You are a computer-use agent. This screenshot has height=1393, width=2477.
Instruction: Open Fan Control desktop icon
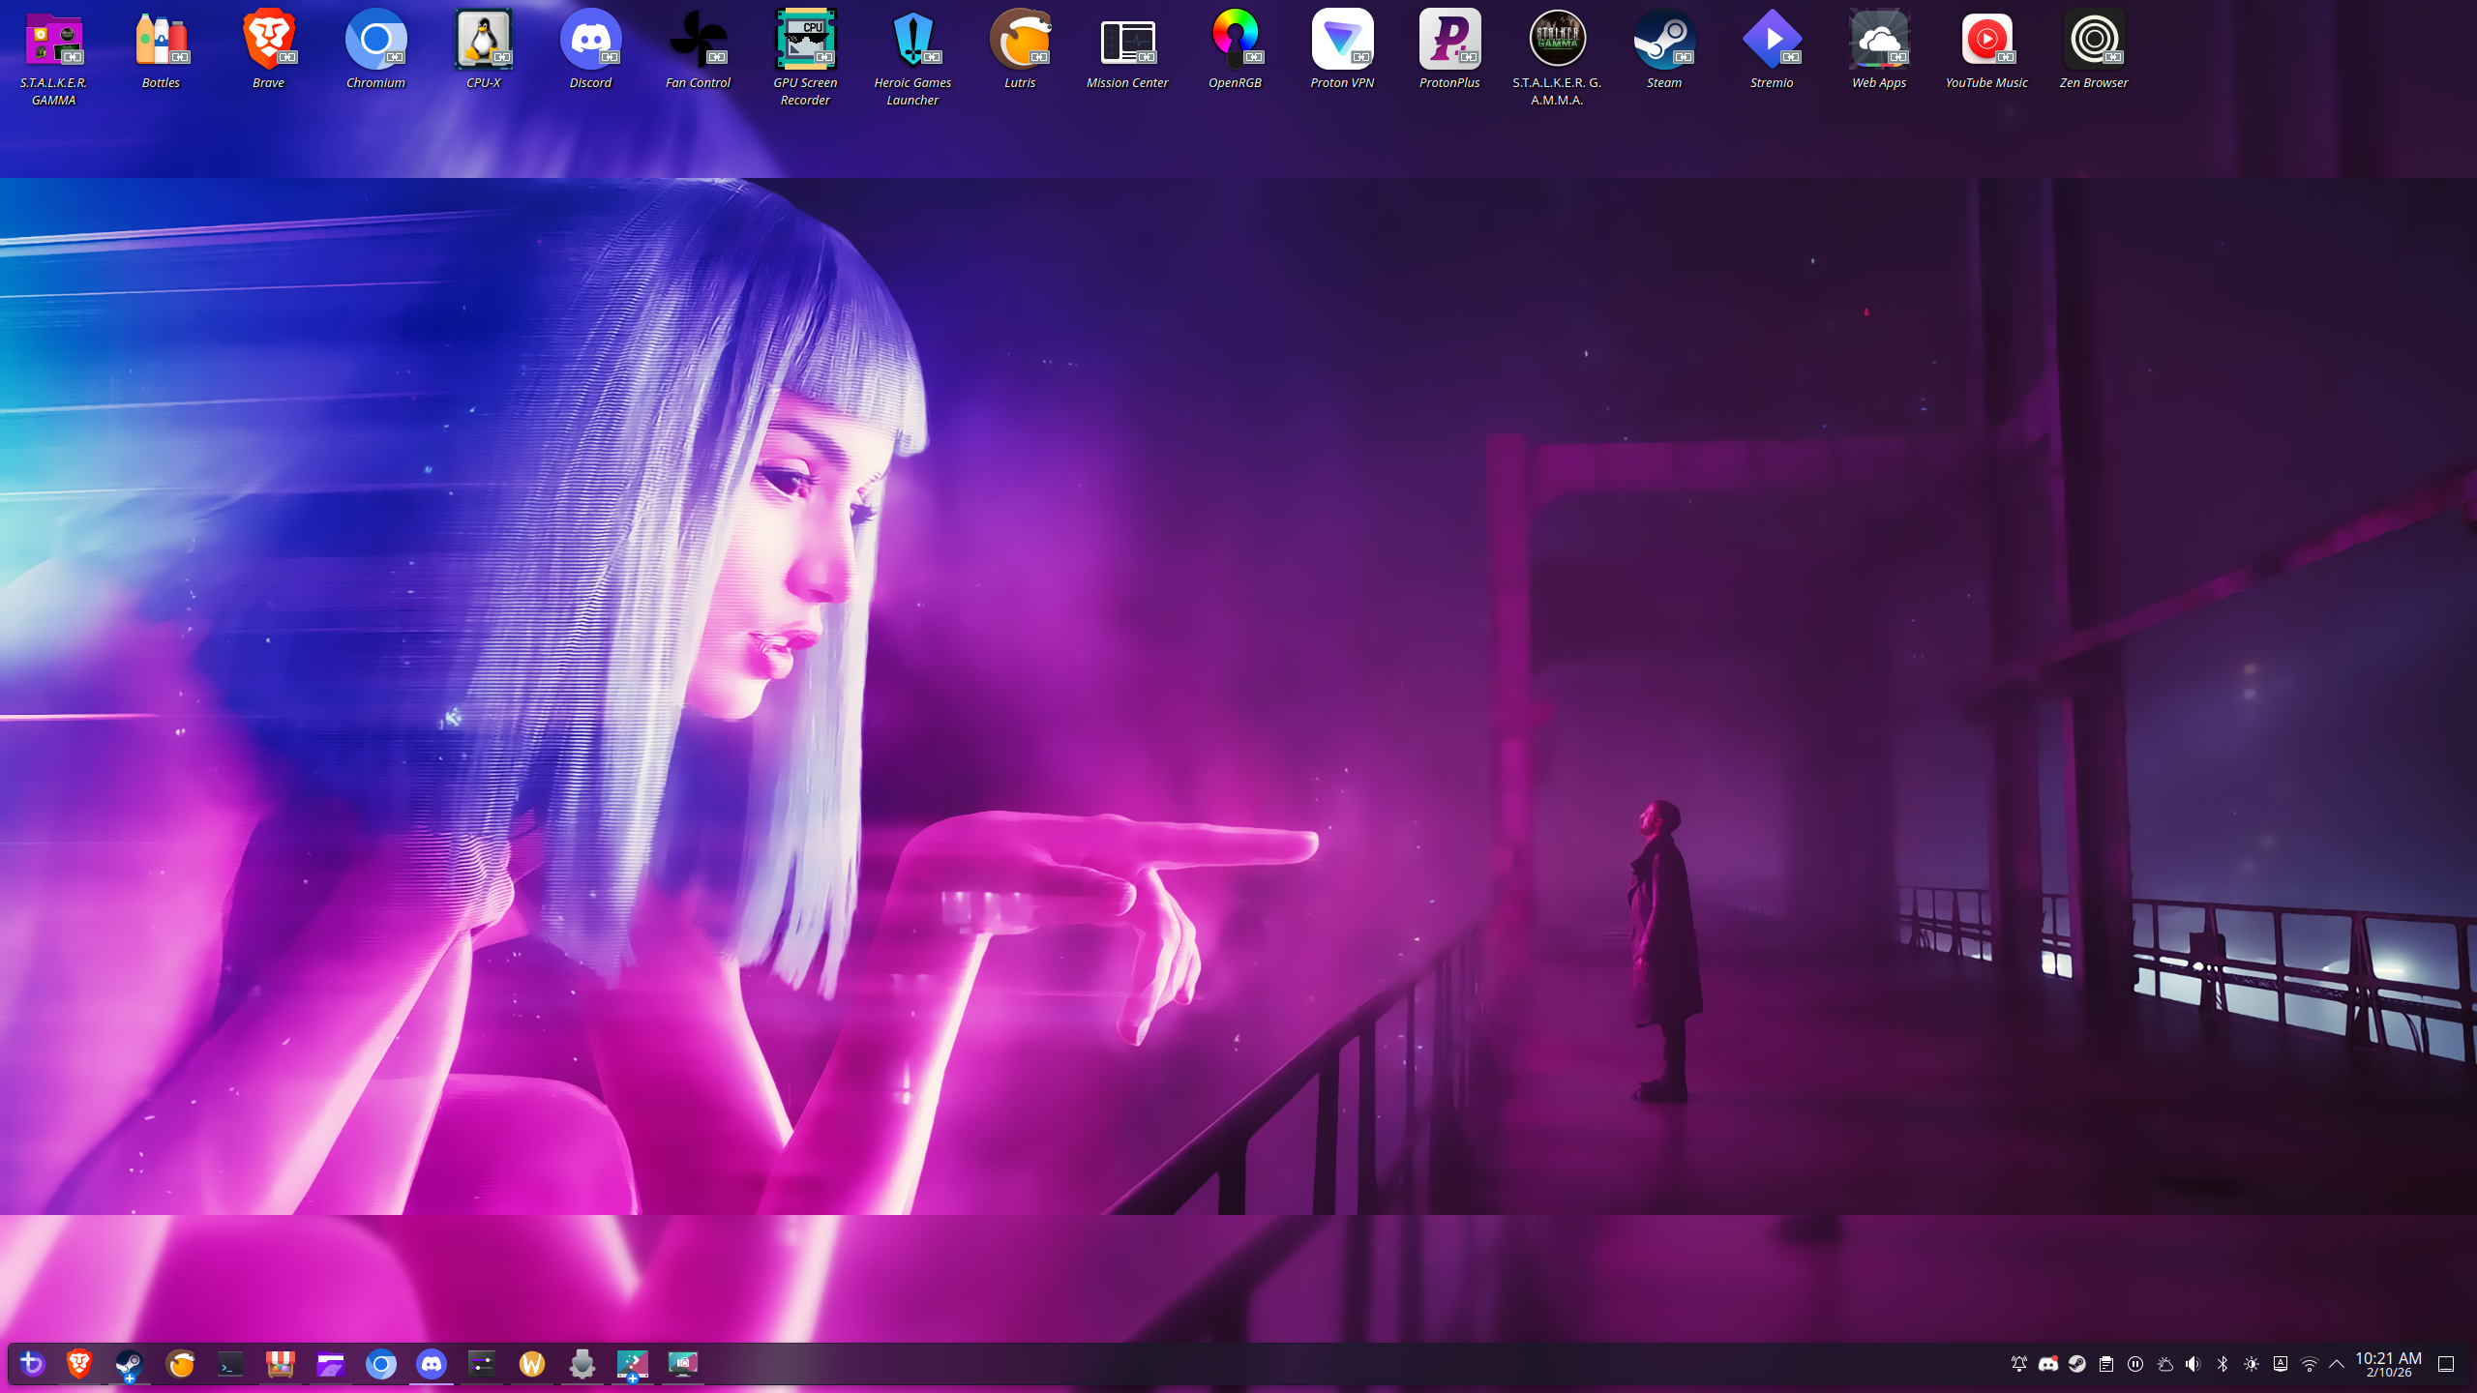click(698, 41)
